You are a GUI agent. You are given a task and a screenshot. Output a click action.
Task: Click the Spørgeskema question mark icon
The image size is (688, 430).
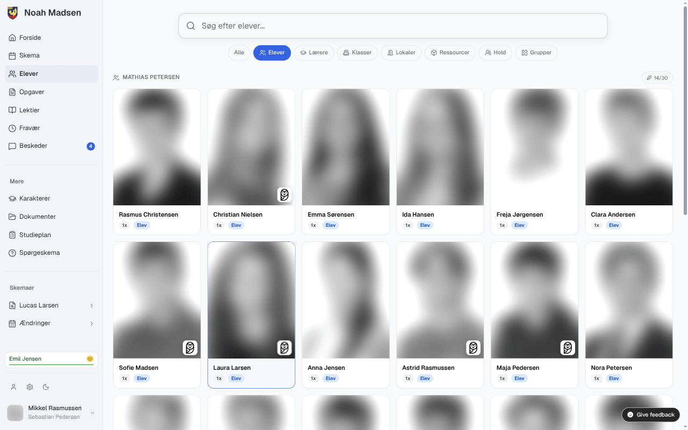click(x=12, y=253)
